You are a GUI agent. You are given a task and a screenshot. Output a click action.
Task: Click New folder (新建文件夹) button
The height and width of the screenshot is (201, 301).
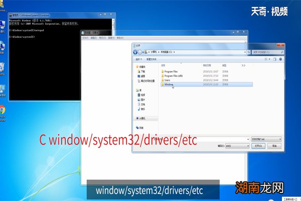[x=152, y=59]
